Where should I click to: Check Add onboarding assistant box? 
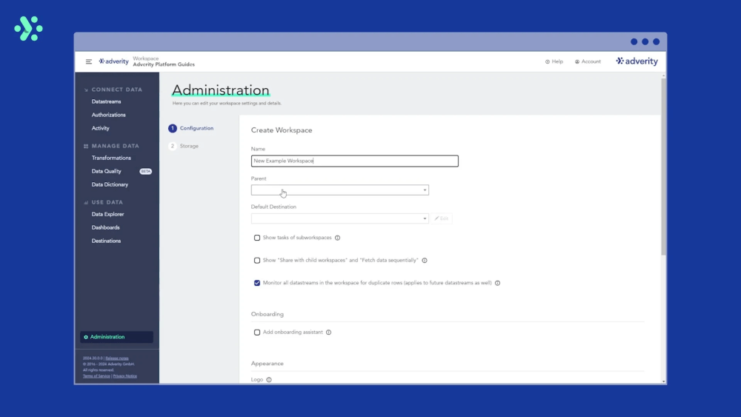[257, 332]
